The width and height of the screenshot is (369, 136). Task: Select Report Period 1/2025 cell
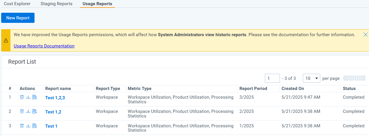[x=247, y=126]
